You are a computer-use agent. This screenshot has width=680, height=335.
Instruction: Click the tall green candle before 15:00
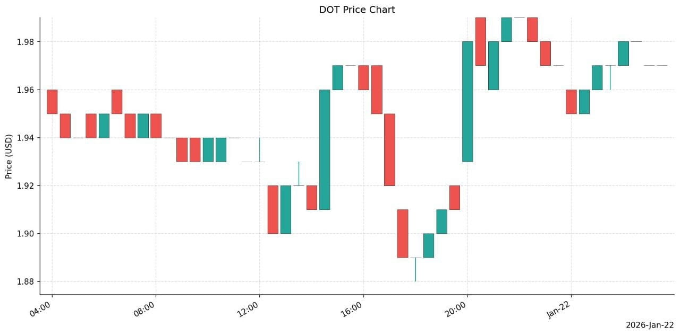325,149
